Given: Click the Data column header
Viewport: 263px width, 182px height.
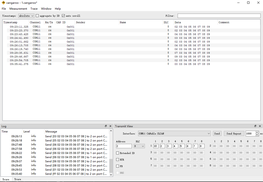Looking at the screenshot, I should click(x=196, y=22).
